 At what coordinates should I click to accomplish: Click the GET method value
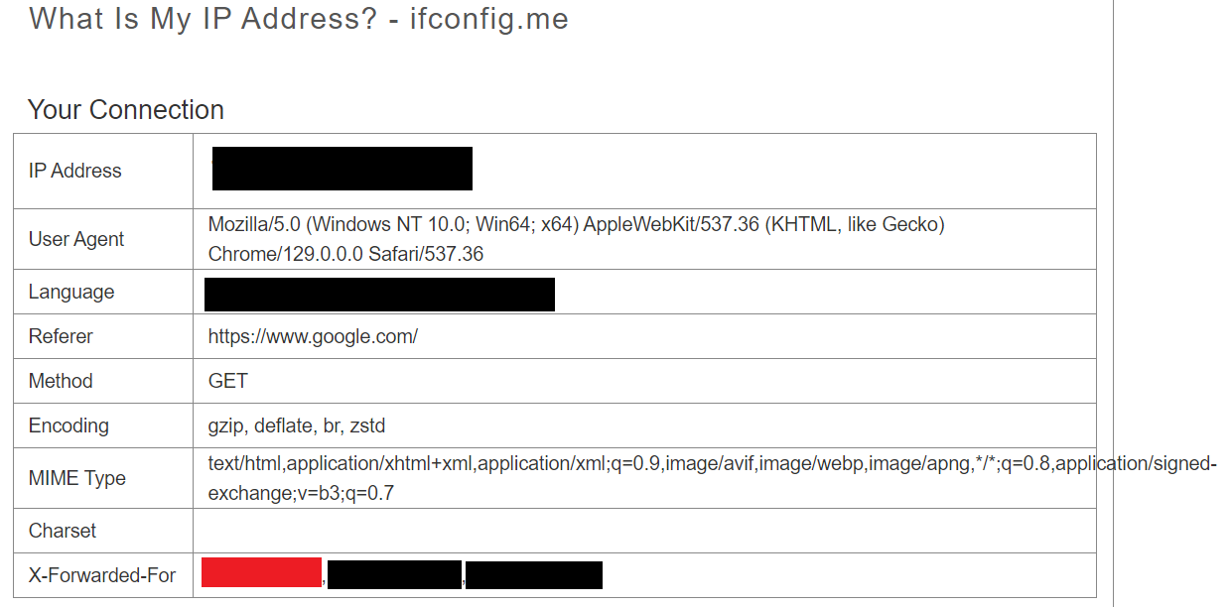click(228, 381)
